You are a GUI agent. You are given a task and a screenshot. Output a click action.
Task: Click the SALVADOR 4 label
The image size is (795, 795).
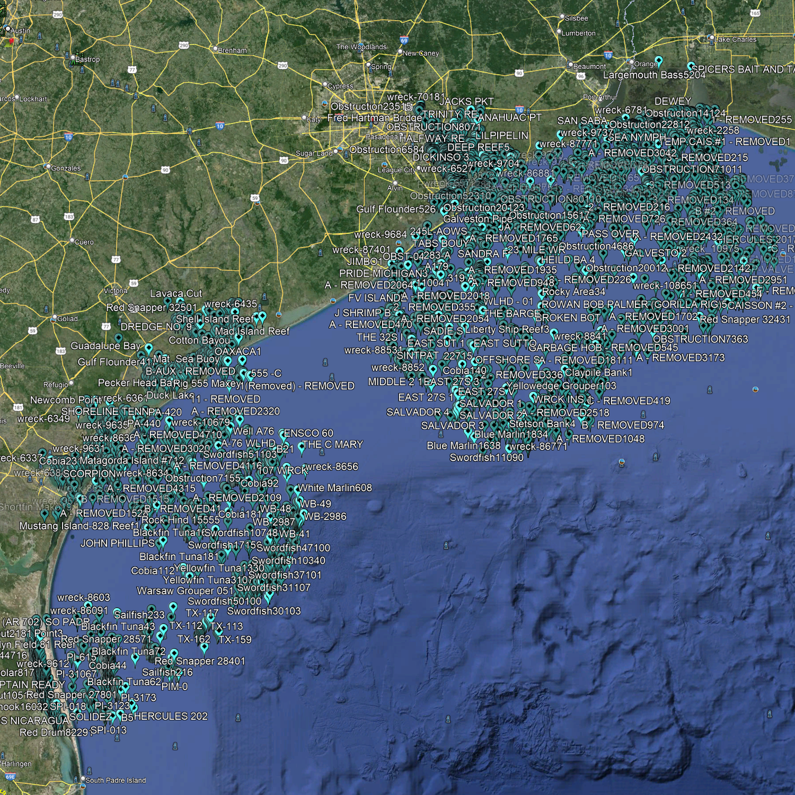pos(418,412)
